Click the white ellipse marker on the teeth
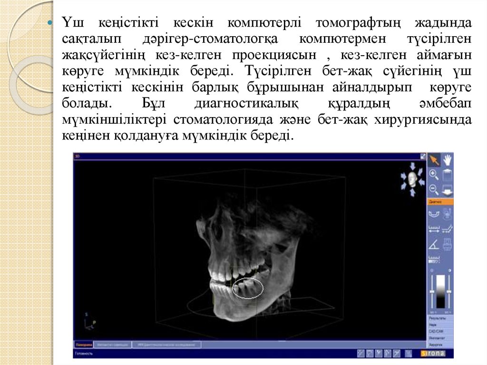This screenshot has width=487, height=365. (x=248, y=288)
